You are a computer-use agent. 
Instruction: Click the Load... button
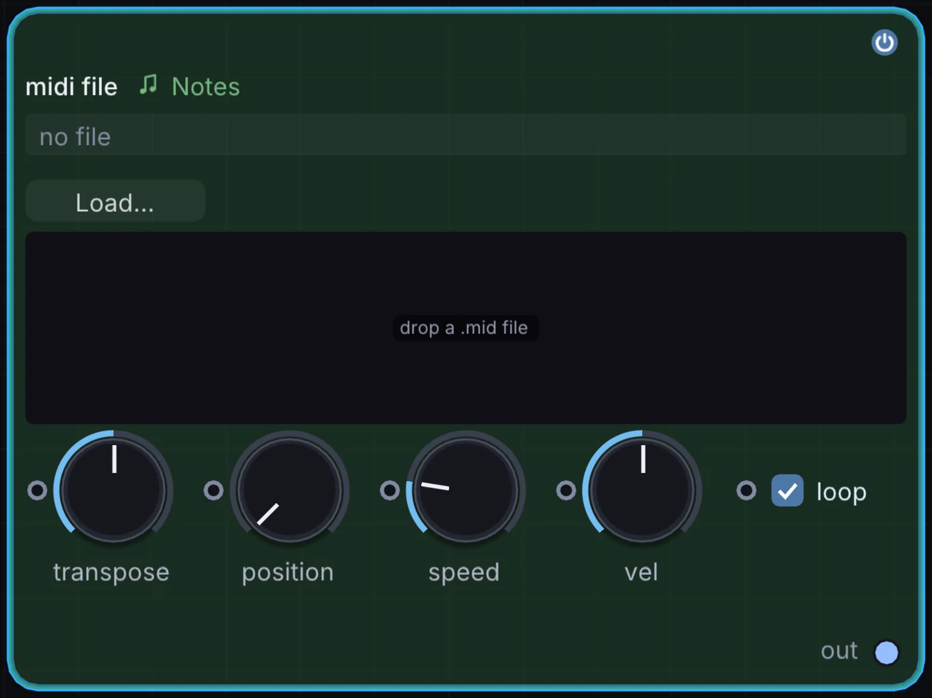point(115,201)
